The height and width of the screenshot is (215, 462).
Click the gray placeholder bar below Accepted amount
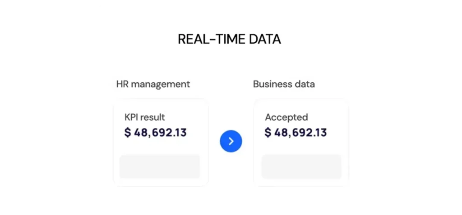point(301,166)
